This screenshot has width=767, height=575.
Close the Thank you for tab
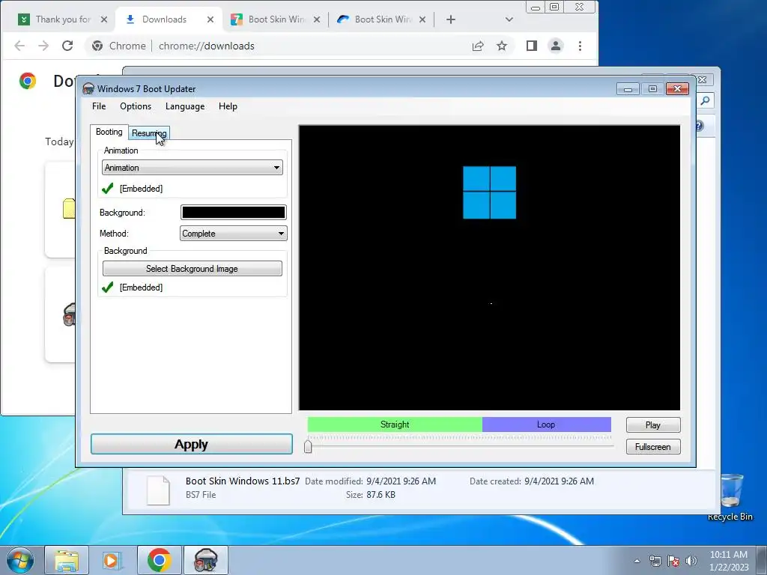click(103, 19)
